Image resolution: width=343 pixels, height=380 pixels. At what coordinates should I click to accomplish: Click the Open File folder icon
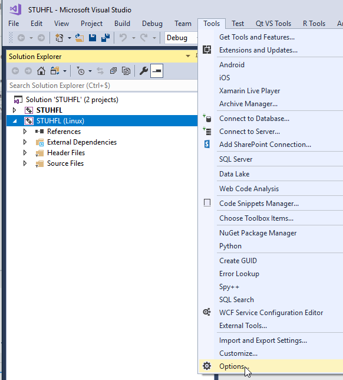pyautogui.click(x=79, y=38)
